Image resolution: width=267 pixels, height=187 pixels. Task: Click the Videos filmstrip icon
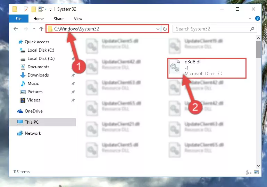(23, 100)
